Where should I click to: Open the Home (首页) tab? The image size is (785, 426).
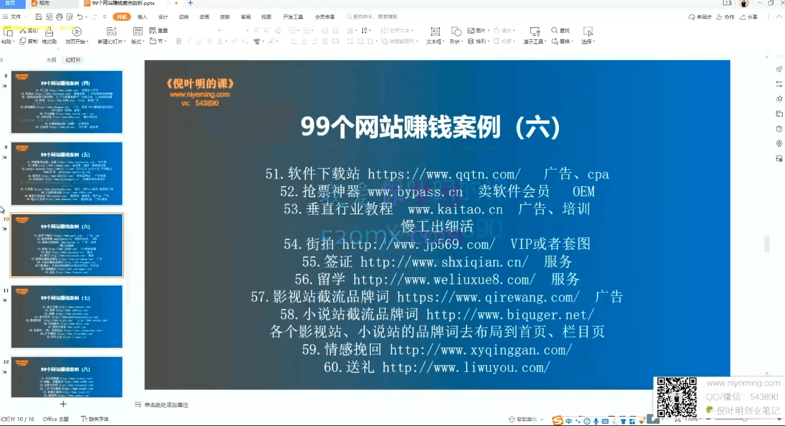click(9, 4)
